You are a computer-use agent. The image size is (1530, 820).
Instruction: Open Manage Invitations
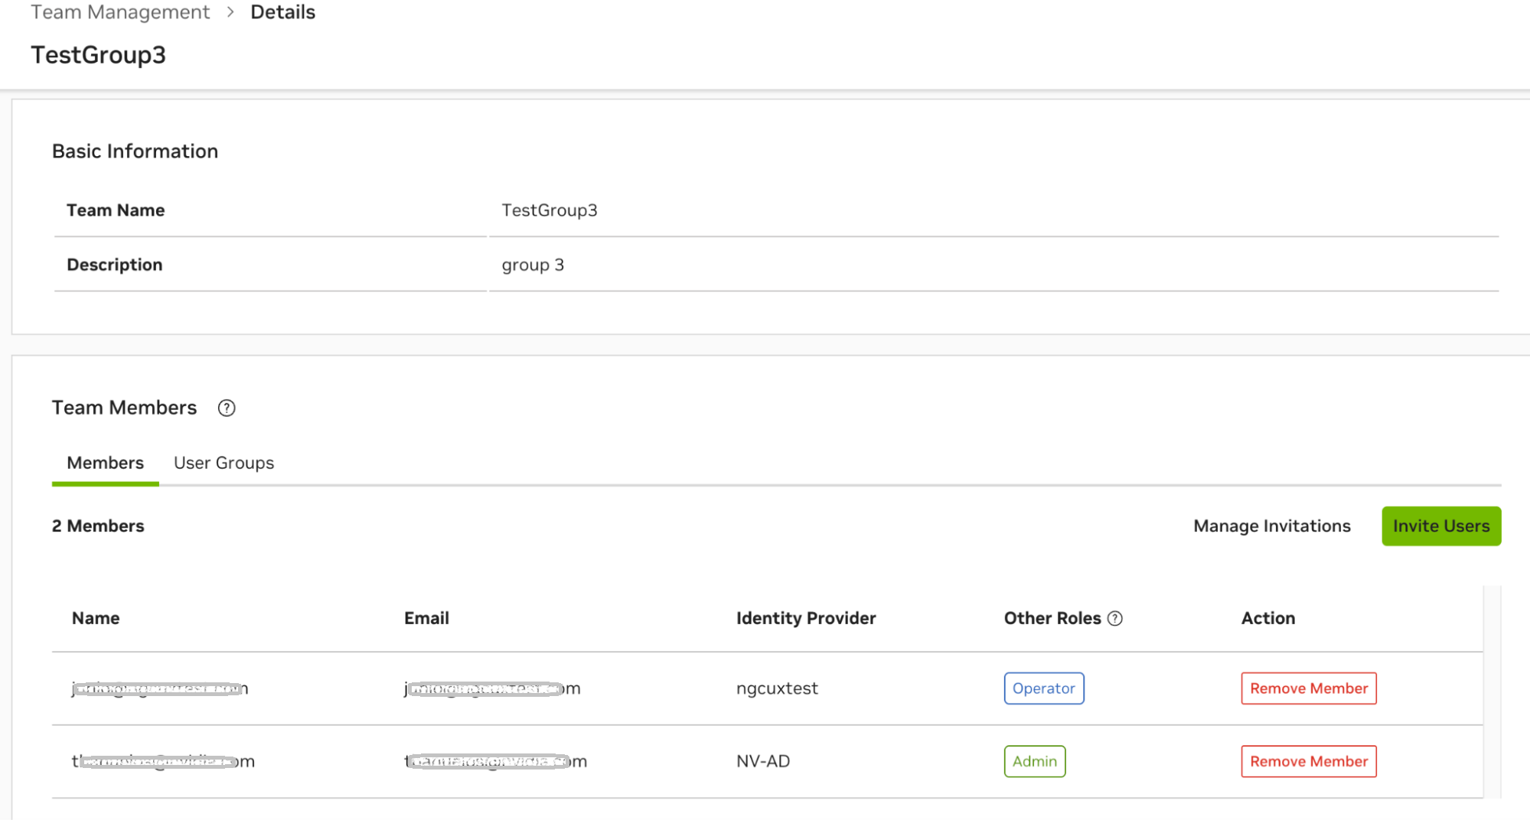click(x=1271, y=526)
